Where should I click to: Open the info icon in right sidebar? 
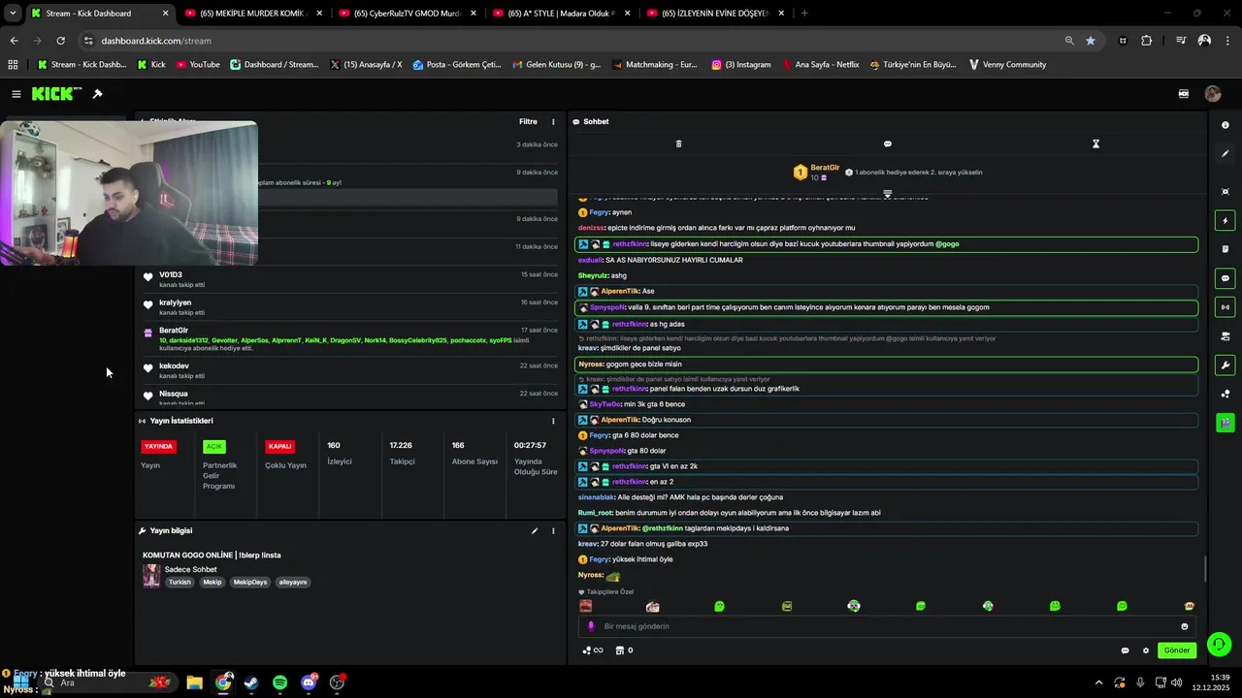tap(1225, 125)
